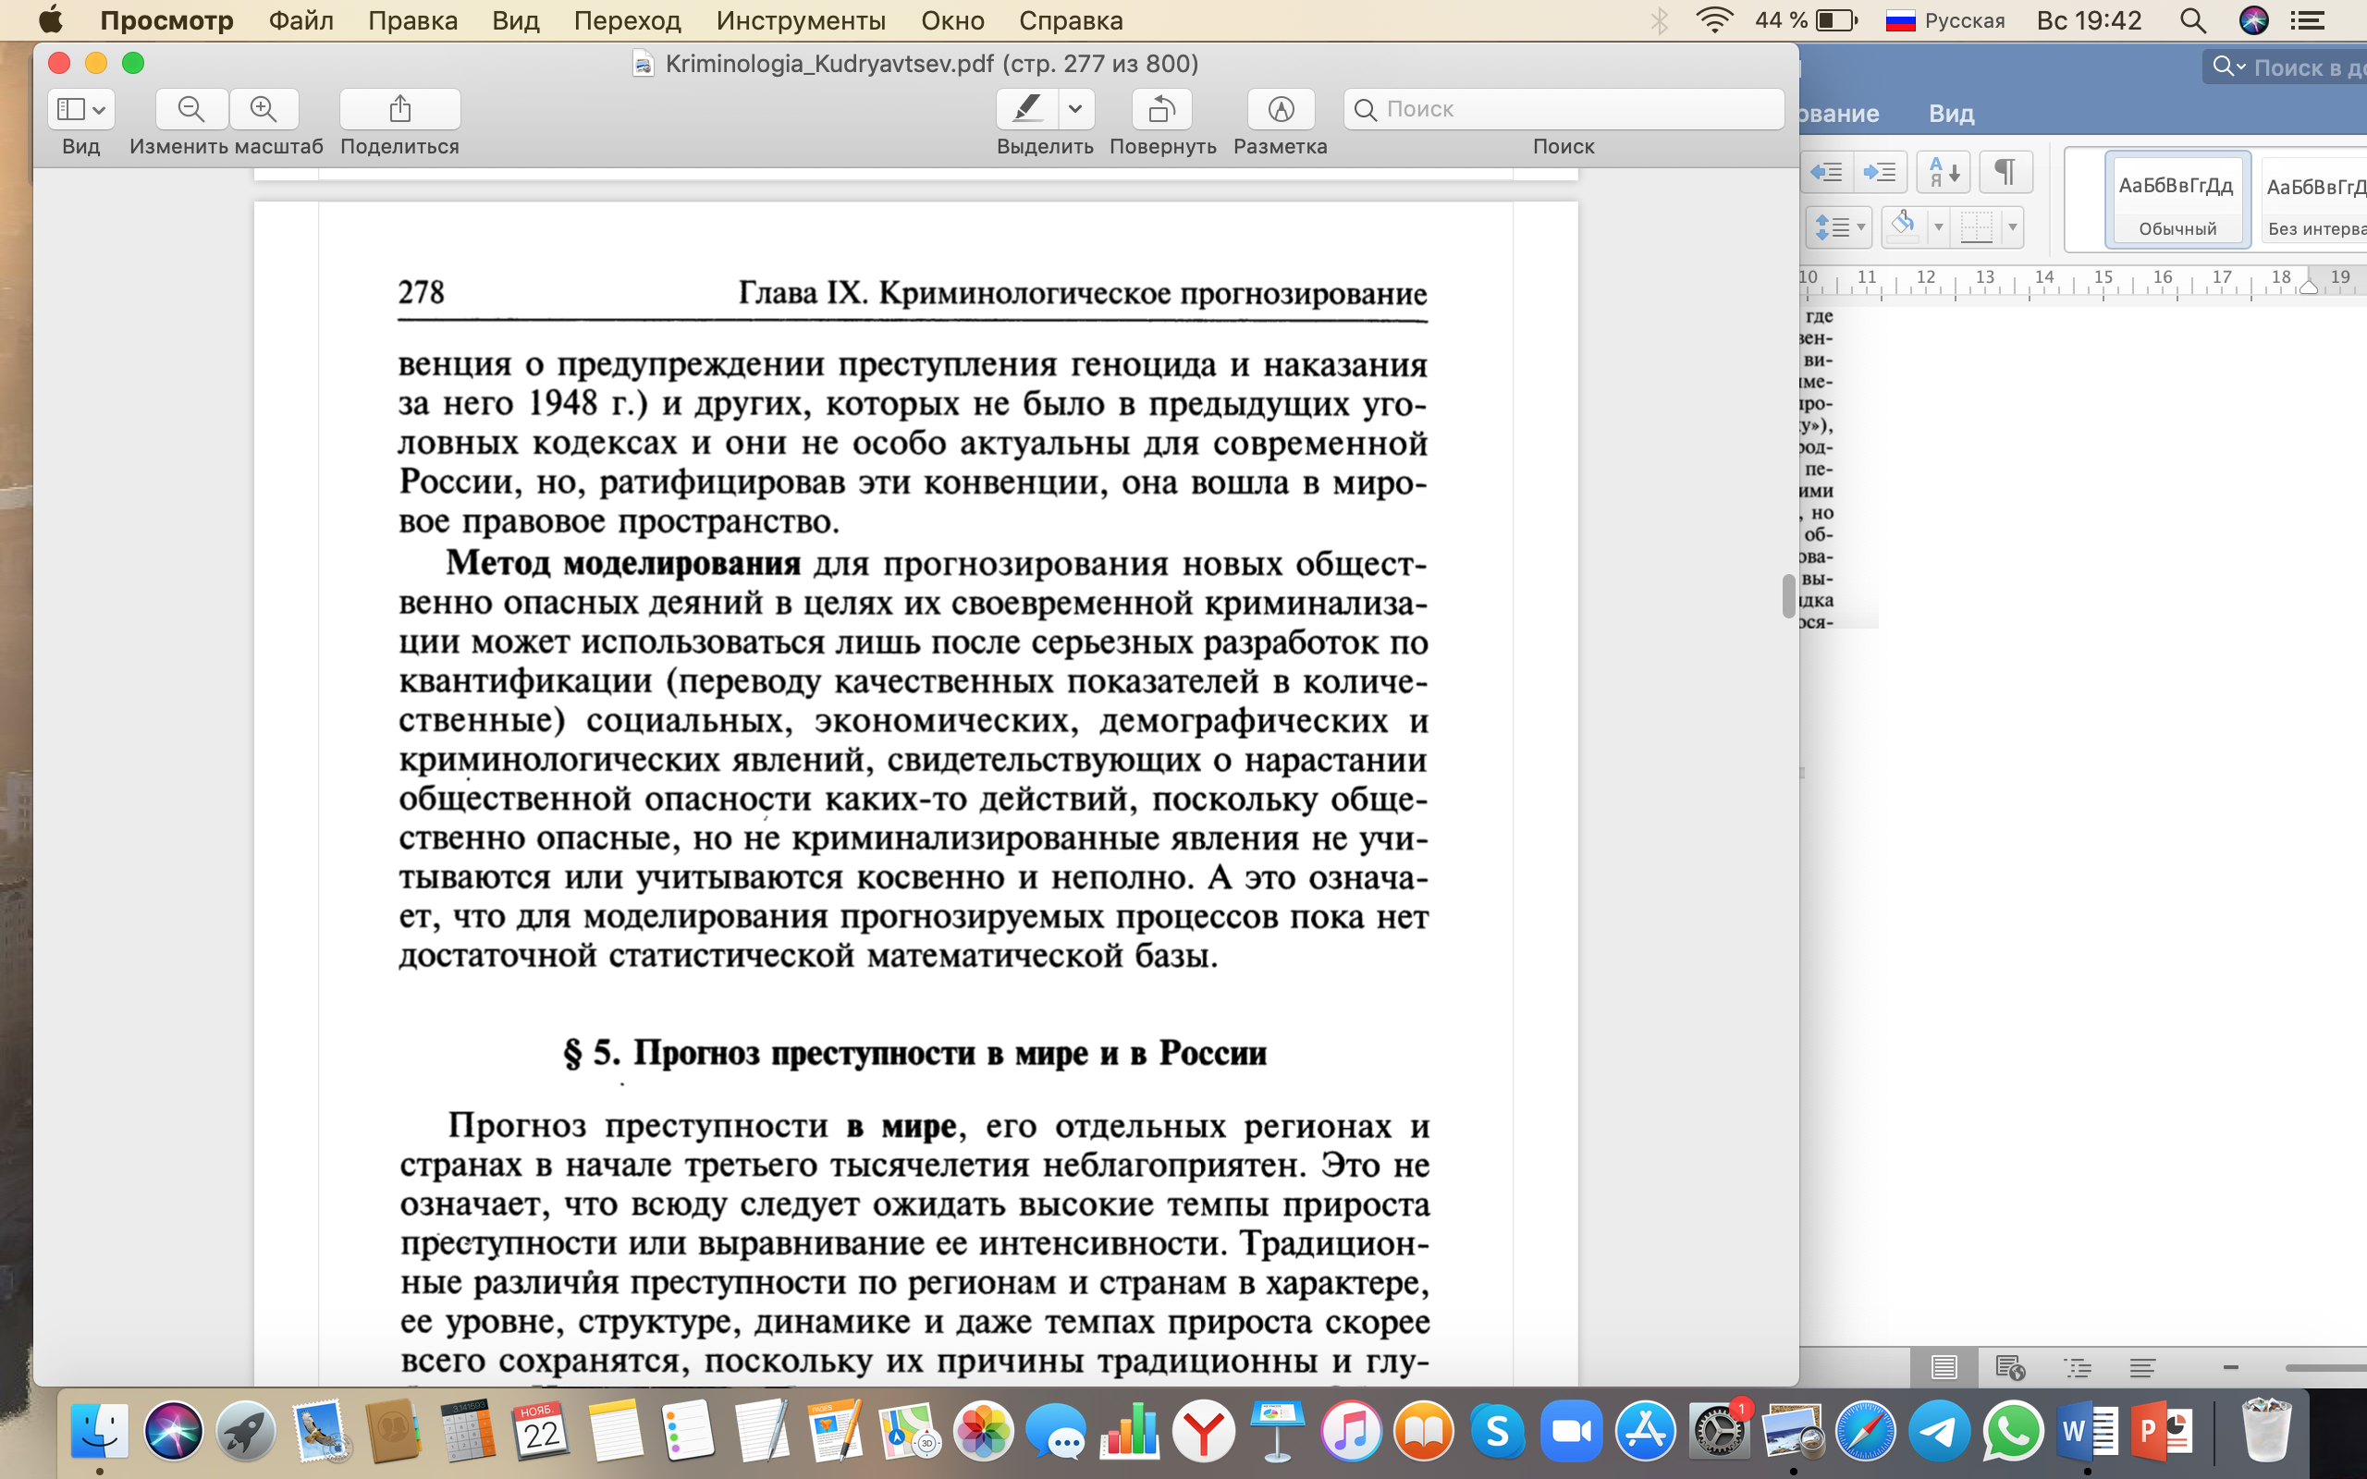Open System Preferences with badge in Dock

click(x=1719, y=1432)
